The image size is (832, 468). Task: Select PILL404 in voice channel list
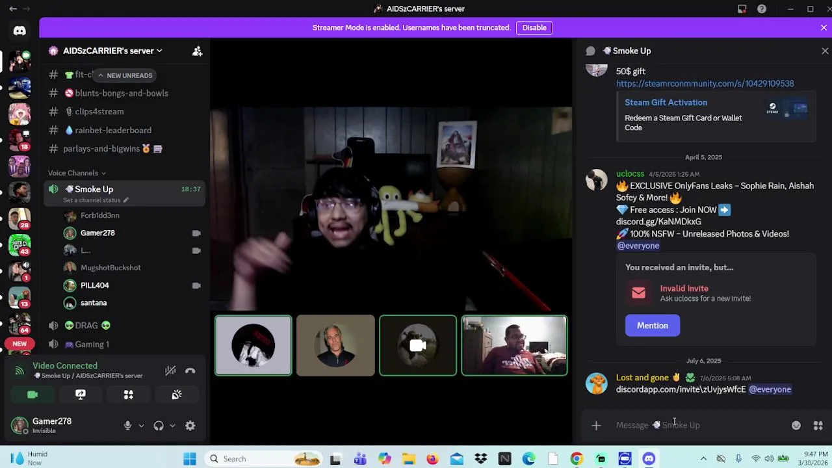(95, 285)
